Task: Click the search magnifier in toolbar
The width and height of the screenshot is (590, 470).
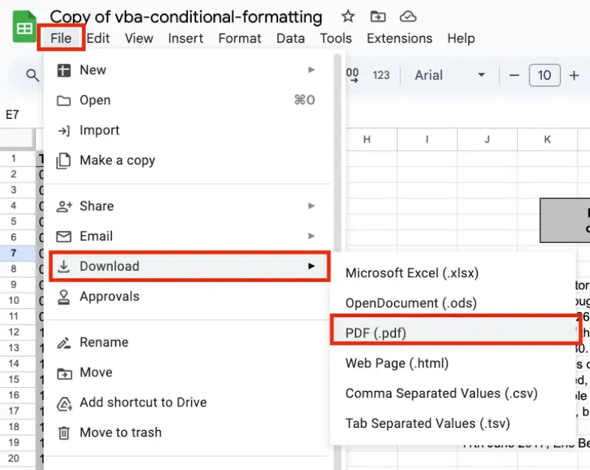Action: [32, 75]
